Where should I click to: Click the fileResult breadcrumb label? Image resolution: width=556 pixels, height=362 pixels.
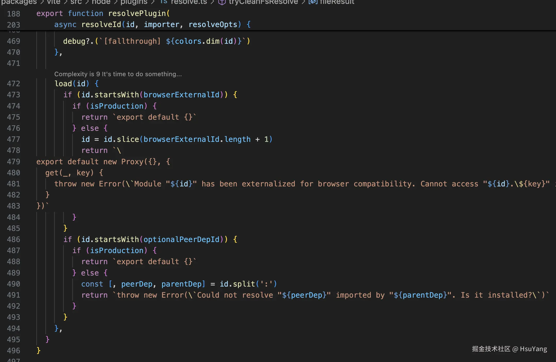point(337,2)
